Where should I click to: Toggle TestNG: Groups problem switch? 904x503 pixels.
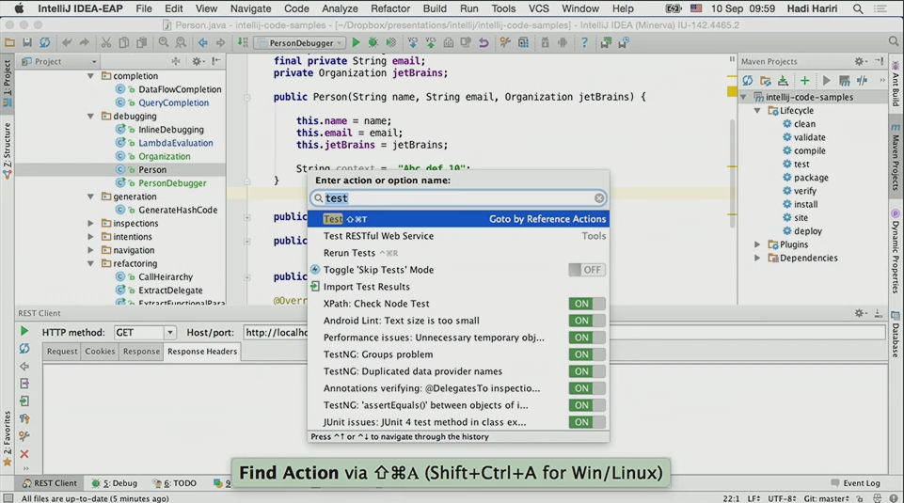click(x=586, y=354)
